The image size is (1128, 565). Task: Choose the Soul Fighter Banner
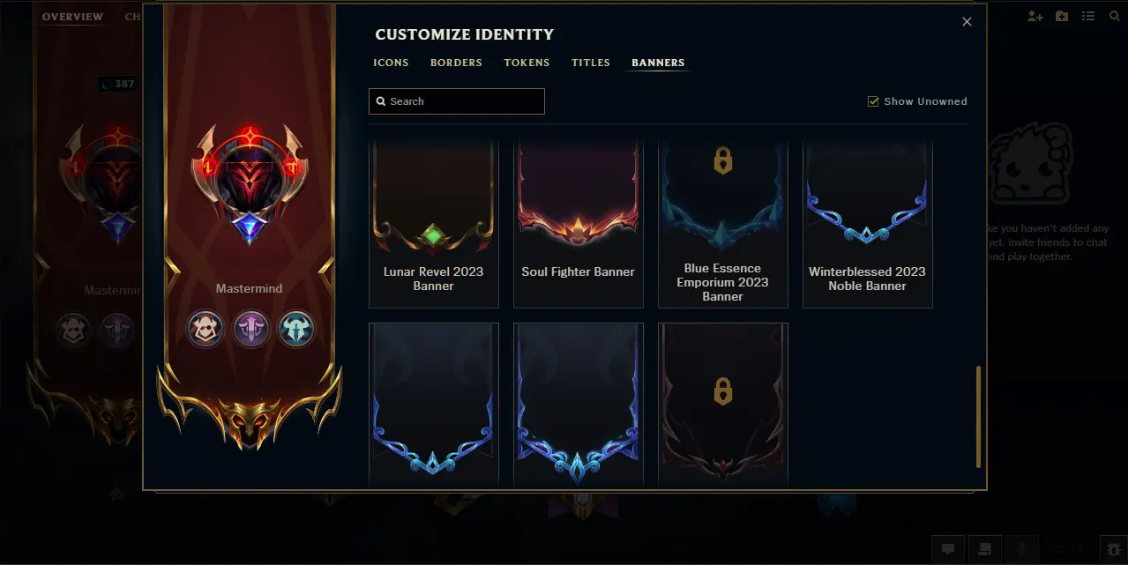click(x=579, y=224)
